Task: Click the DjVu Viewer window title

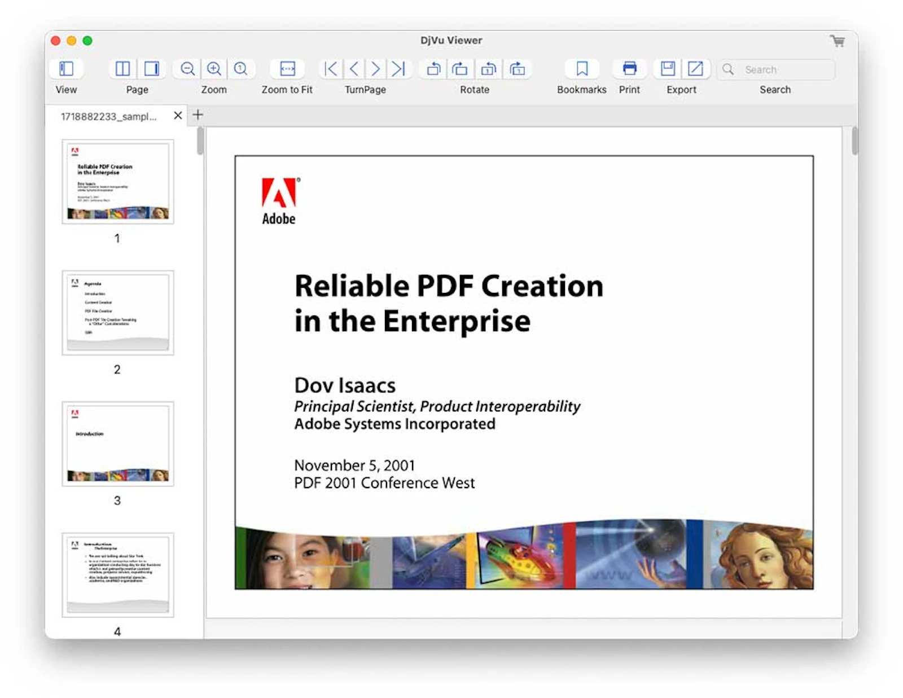Action: coord(451,41)
